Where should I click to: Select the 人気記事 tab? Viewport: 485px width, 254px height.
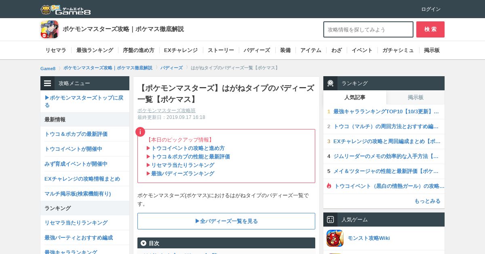coord(355,97)
